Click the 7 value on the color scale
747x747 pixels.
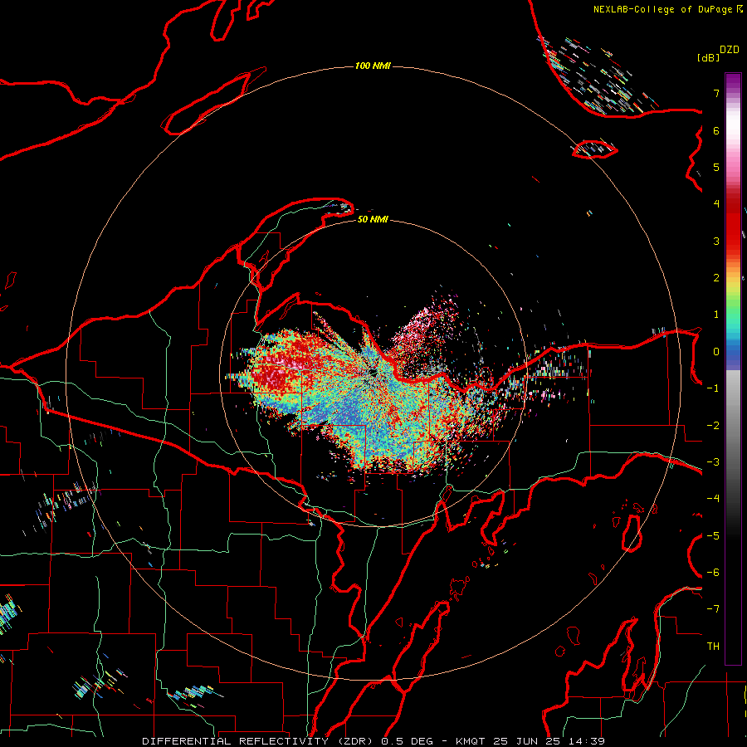(x=716, y=93)
